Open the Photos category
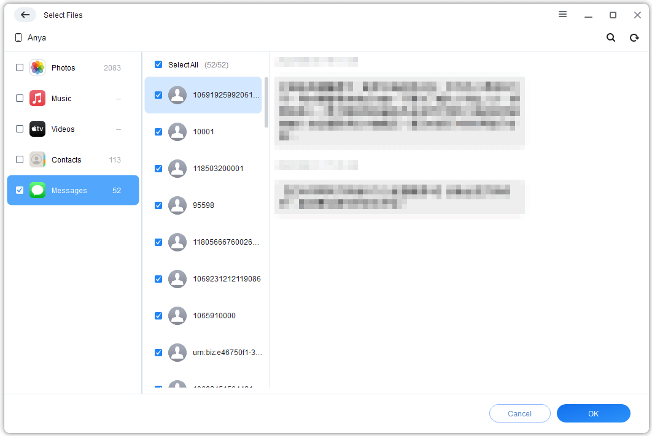This screenshot has height=436, width=652. pos(73,67)
